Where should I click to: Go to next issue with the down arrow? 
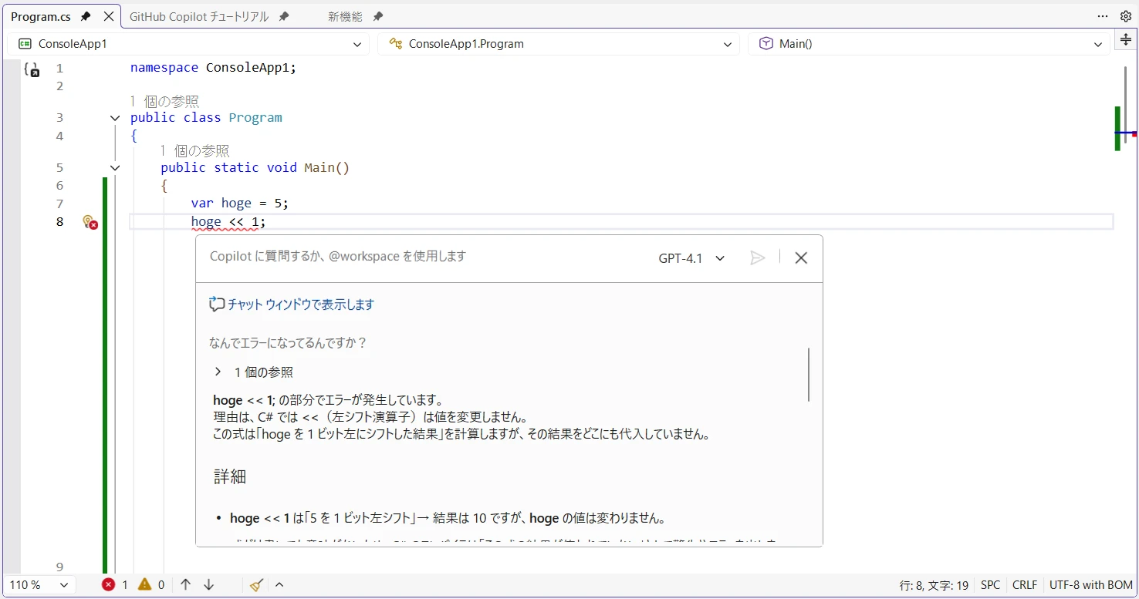point(208,585)
